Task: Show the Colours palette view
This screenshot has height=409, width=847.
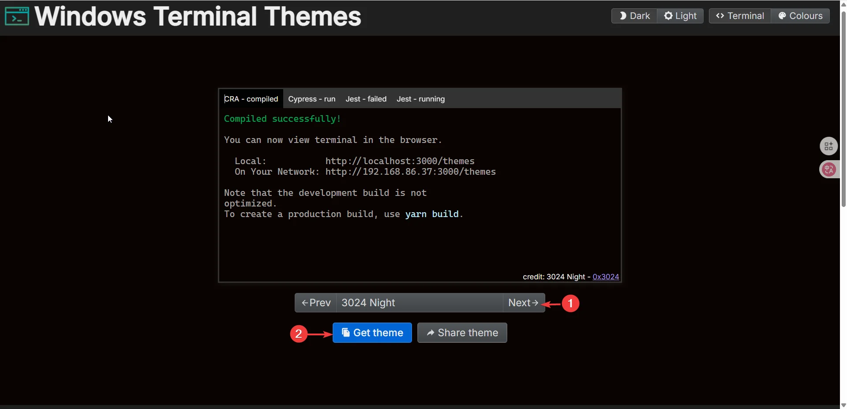Action: (800, 16)
